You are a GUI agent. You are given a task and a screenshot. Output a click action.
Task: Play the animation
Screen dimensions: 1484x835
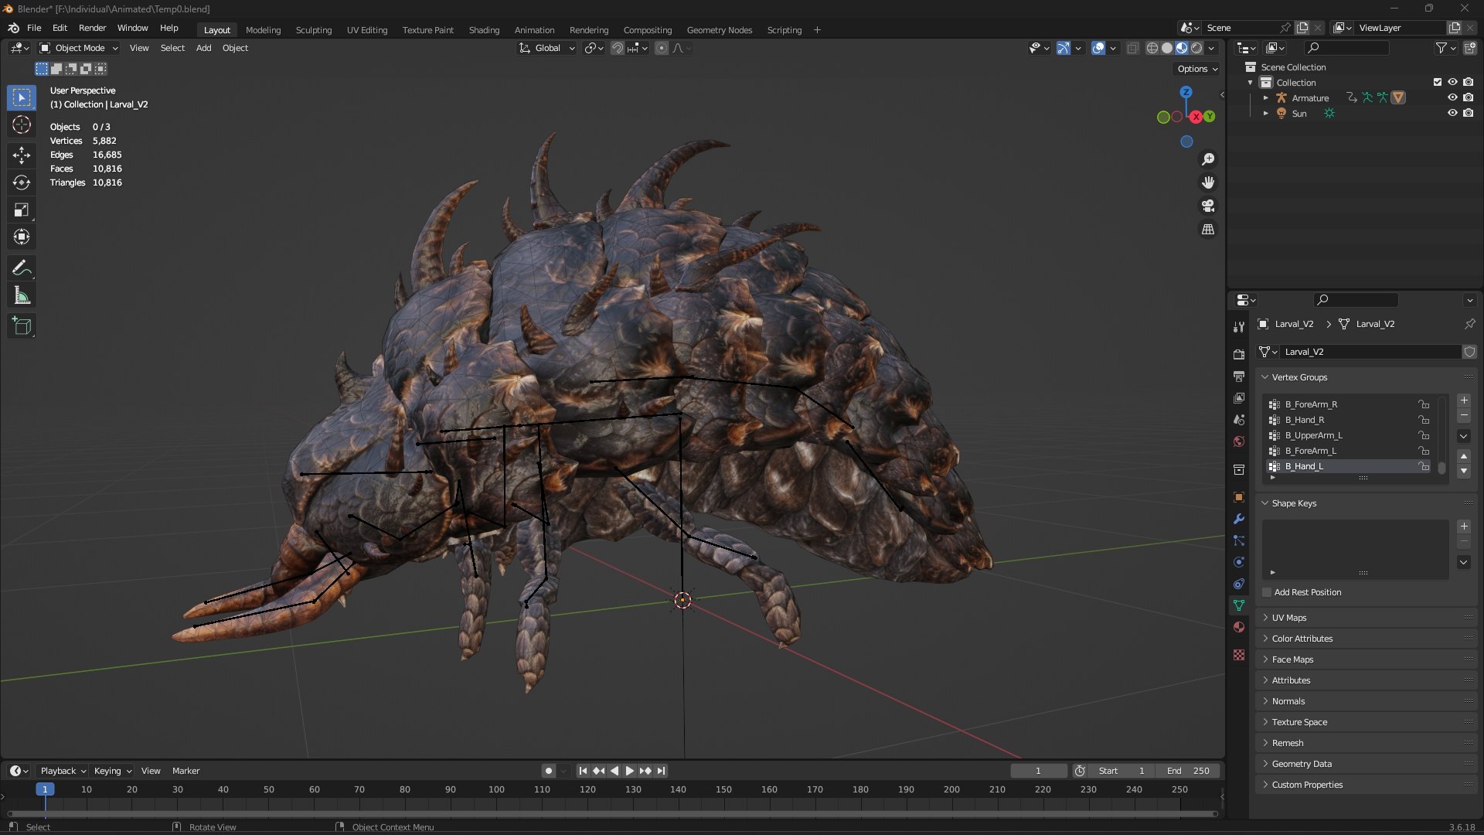629,771
